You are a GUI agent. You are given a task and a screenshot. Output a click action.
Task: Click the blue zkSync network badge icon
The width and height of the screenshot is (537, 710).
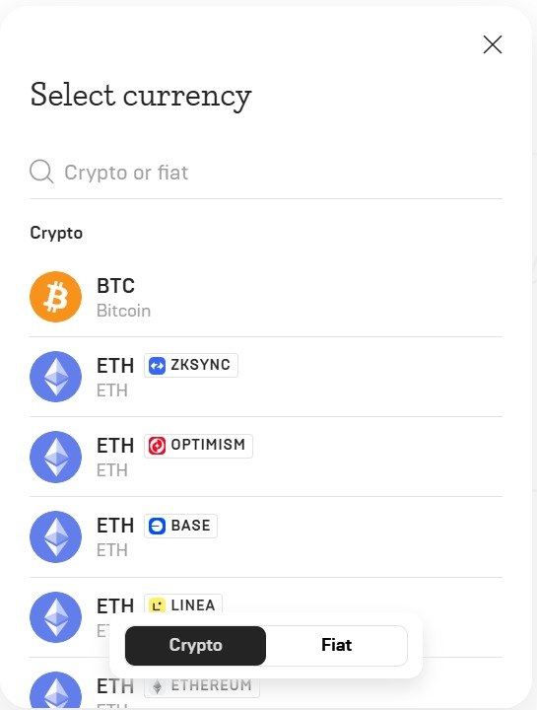point(157,366)
